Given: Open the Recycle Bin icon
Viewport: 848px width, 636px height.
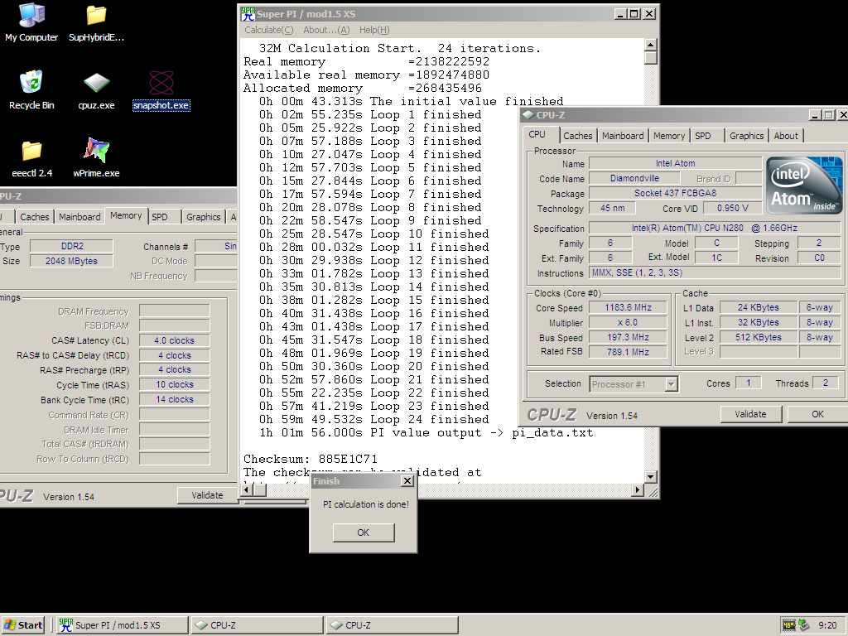Looking at the screenshot, I should [x=31, y=90].
